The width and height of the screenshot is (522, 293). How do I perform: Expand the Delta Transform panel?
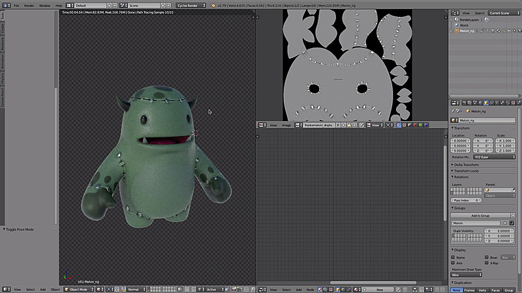tap(466, 165)
